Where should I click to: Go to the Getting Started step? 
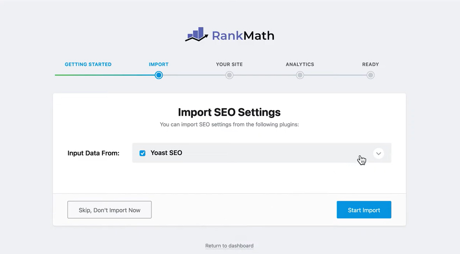(x=88, y=64)
